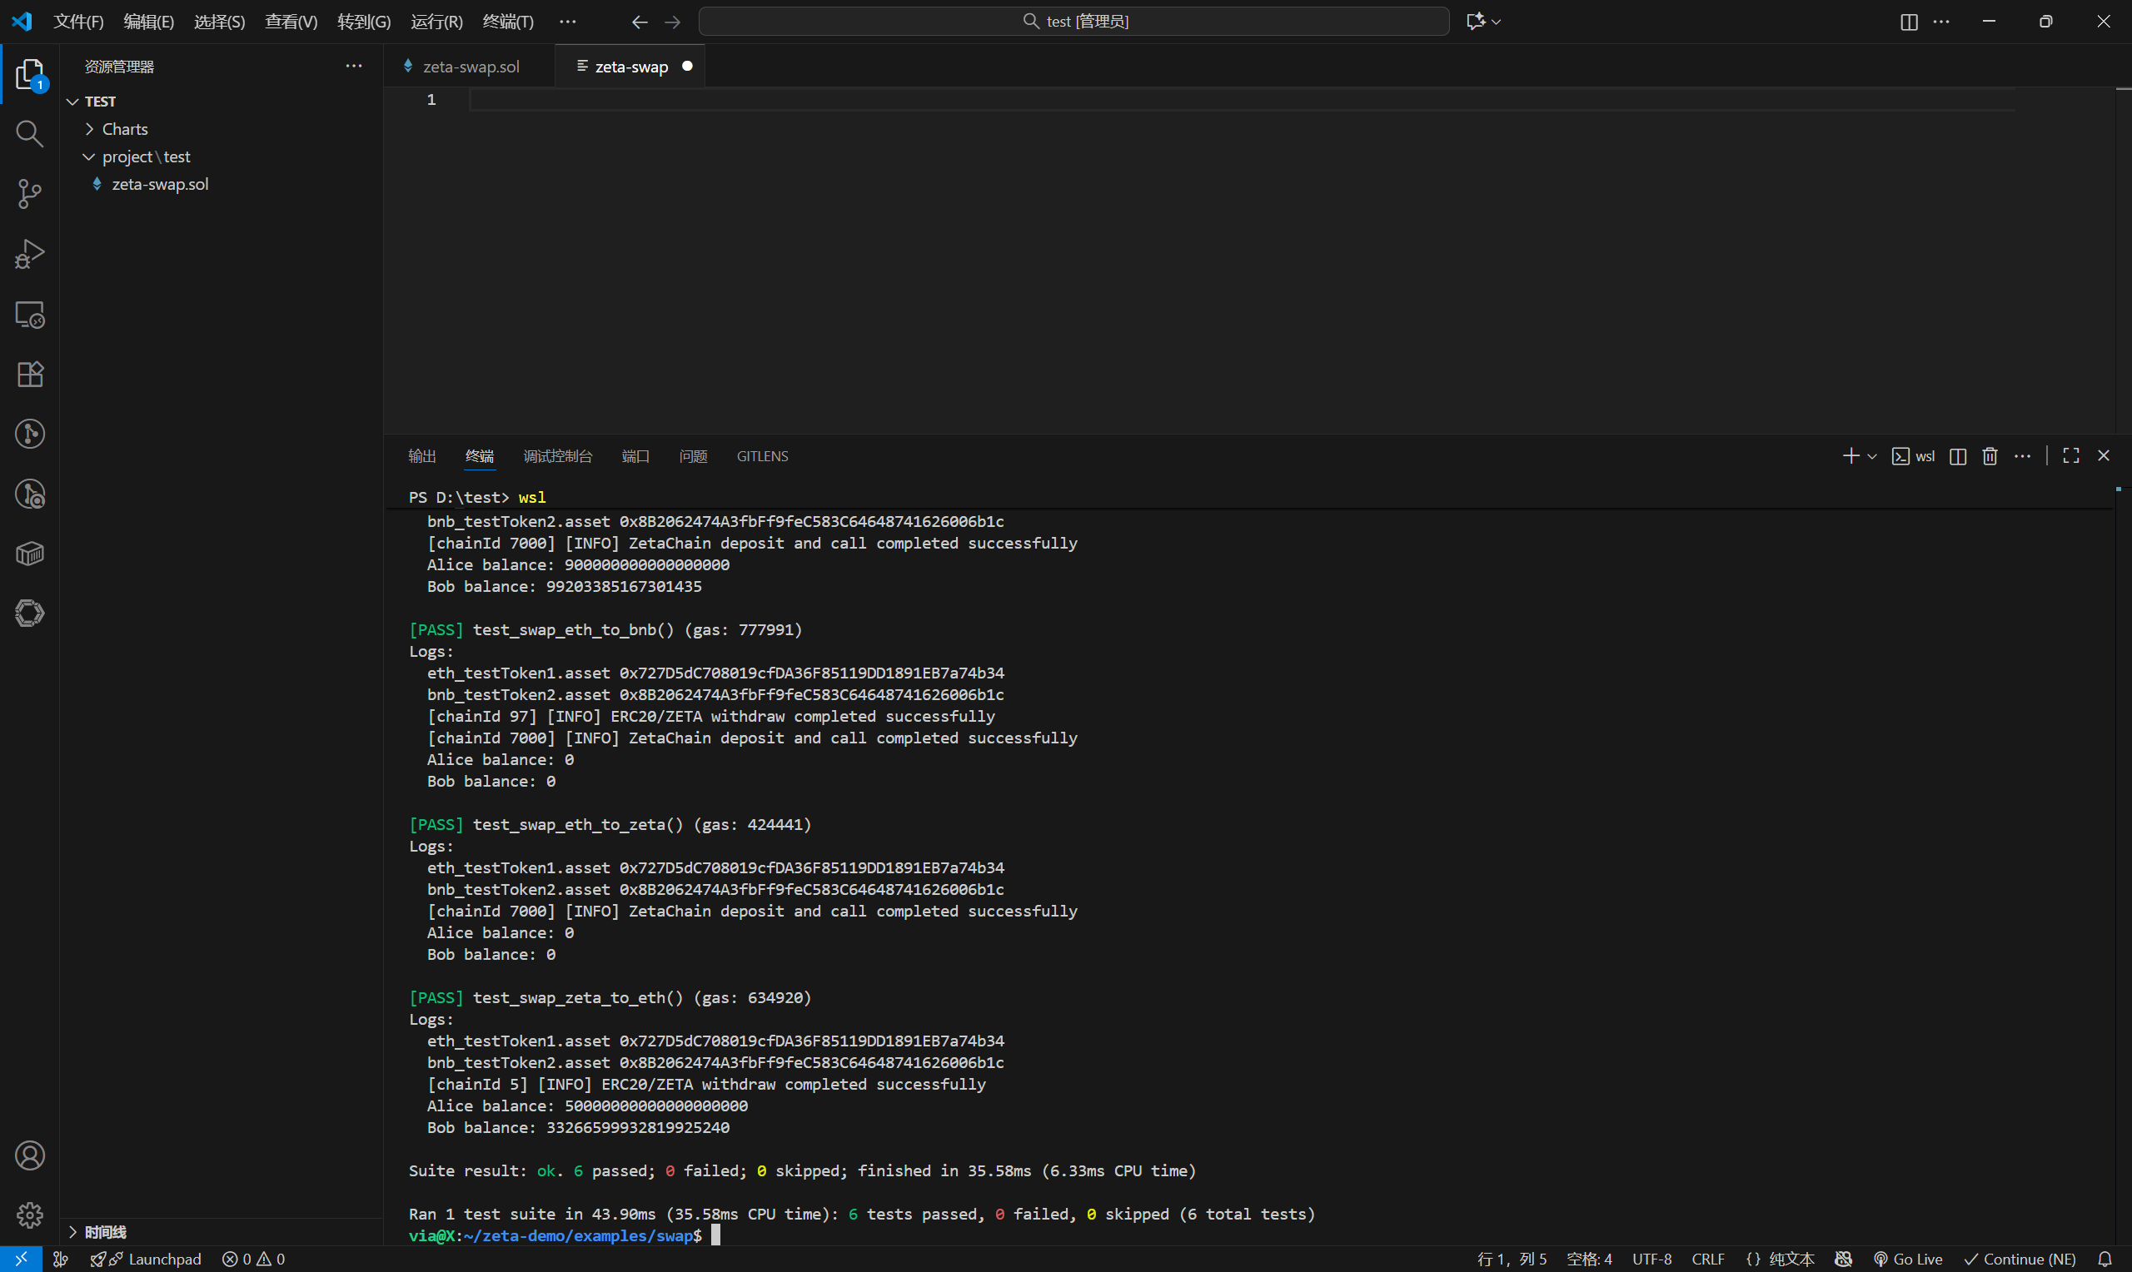2132x1272 pixels.
Task: Change the UTF-8 encoding setting
Action: tap(1652, 1260)
